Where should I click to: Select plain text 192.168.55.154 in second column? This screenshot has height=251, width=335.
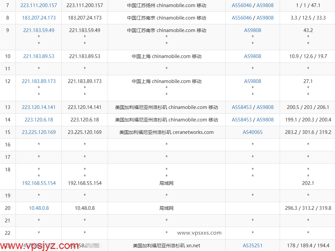pyautogui.click(x=85, y=183)
